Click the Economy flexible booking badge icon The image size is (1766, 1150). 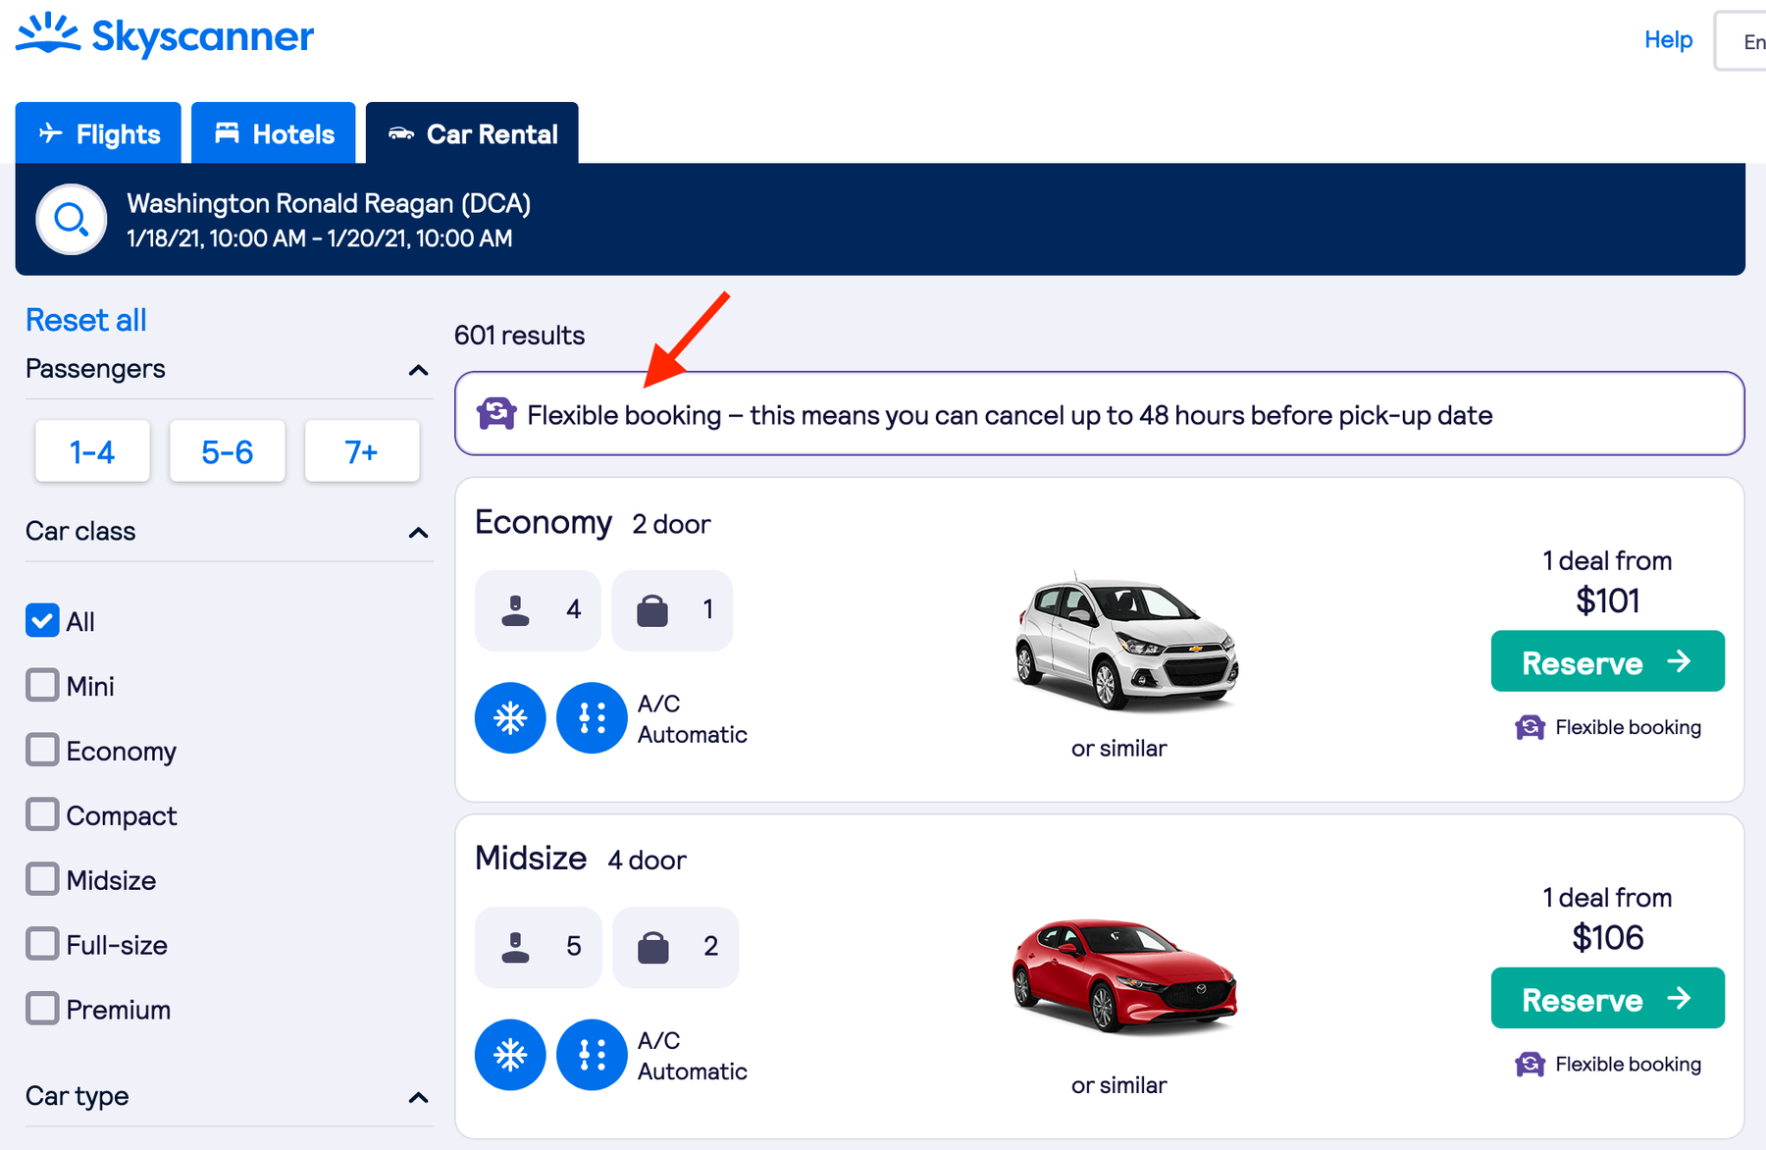pos(1531,727)
